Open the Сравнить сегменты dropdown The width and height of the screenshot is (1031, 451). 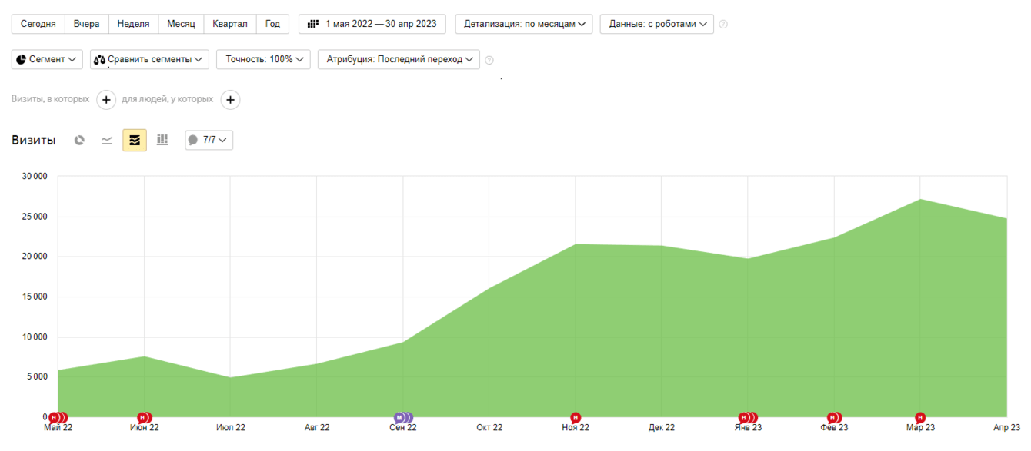(x=149, y=59)
